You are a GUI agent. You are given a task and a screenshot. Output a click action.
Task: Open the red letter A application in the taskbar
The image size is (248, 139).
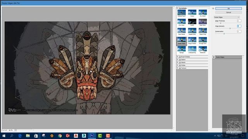tap(76, 136)
